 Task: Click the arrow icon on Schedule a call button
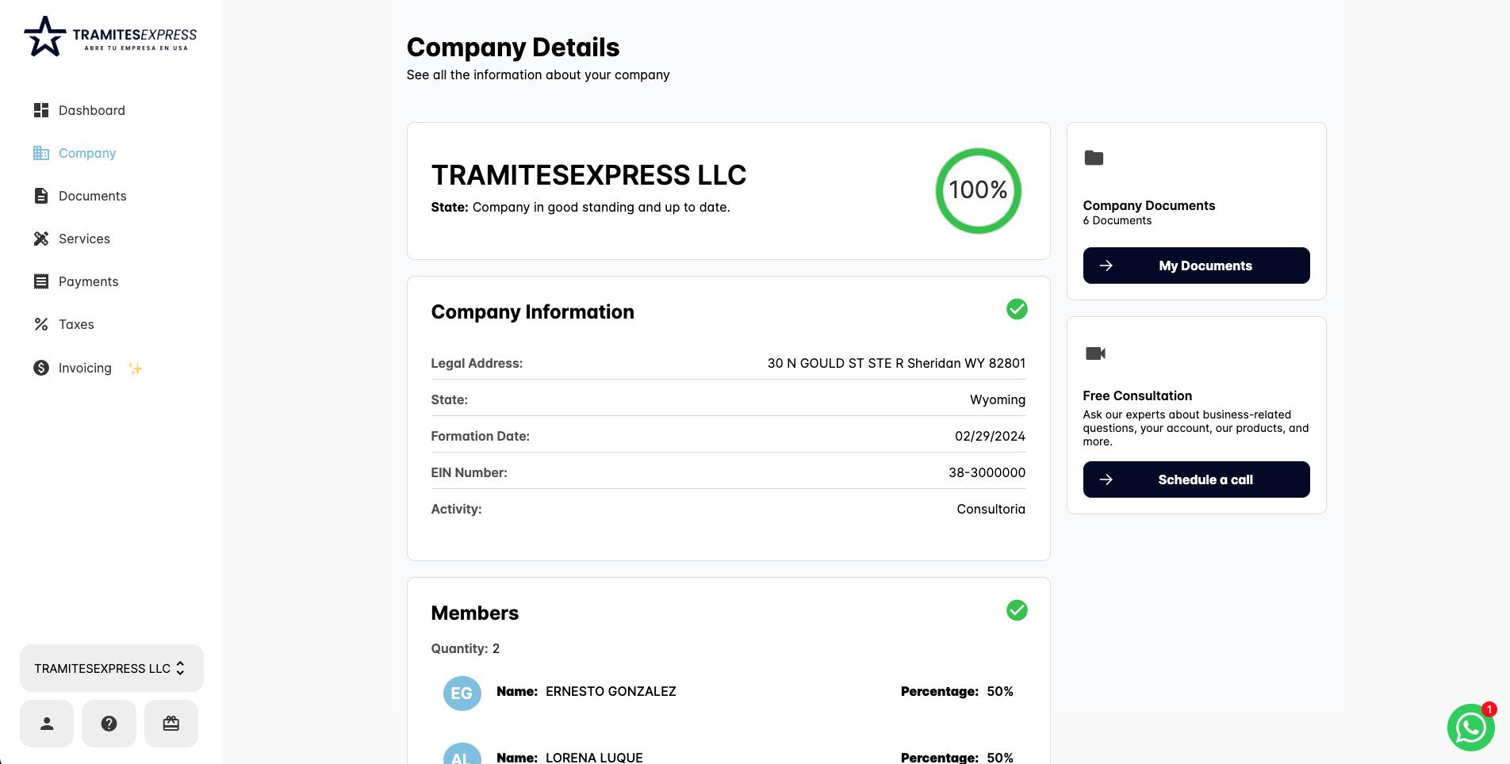(1106, 479)
